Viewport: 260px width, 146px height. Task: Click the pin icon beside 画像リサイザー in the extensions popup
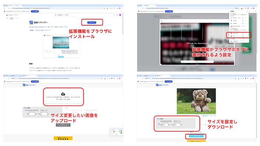(x=243, y=36)
